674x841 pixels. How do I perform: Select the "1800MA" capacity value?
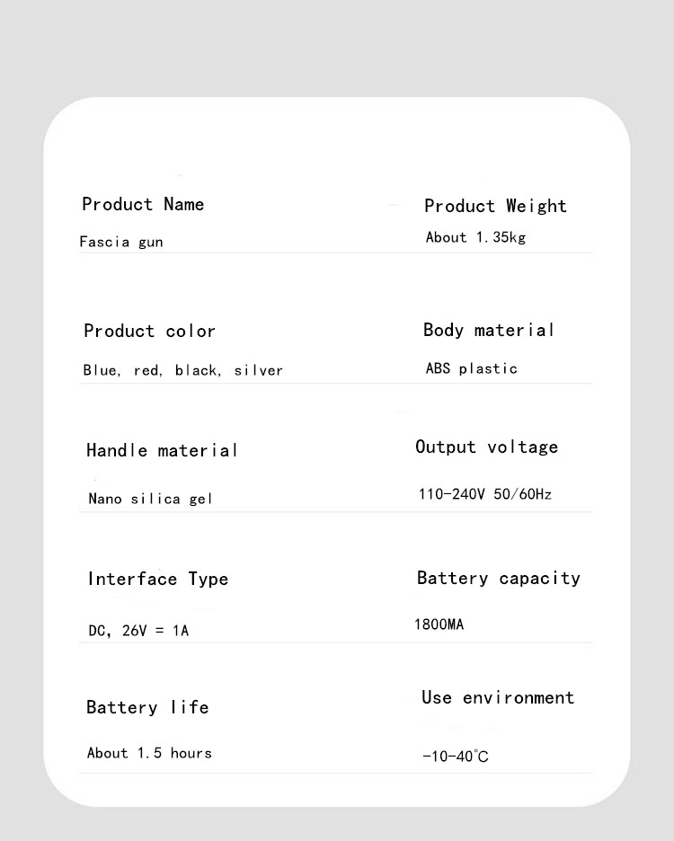coord(439,624)
